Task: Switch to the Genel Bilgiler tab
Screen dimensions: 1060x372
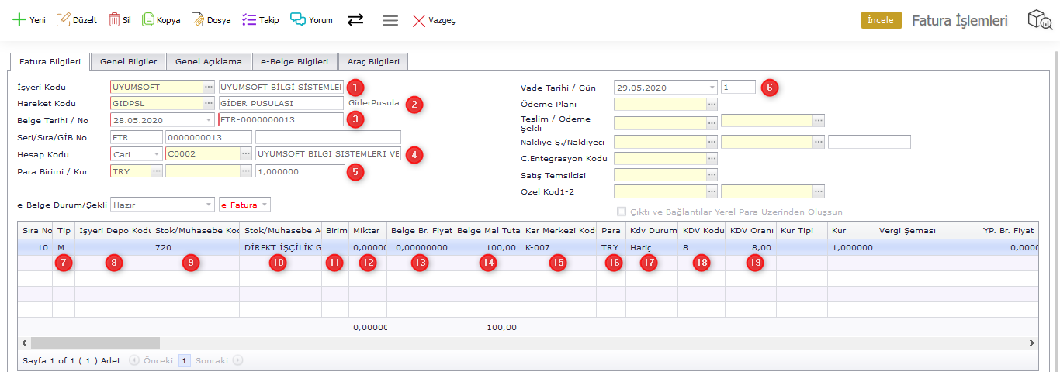Action: [x=128, y=61]
